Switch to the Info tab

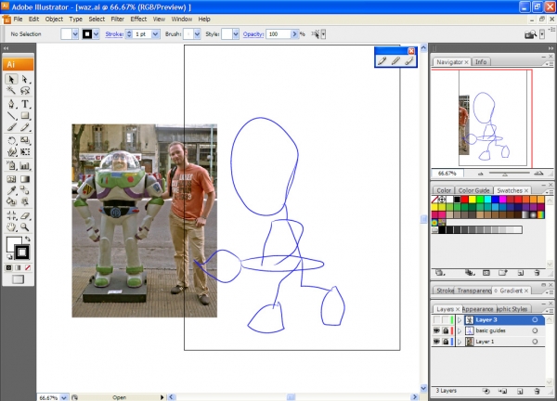coord(481,62)
